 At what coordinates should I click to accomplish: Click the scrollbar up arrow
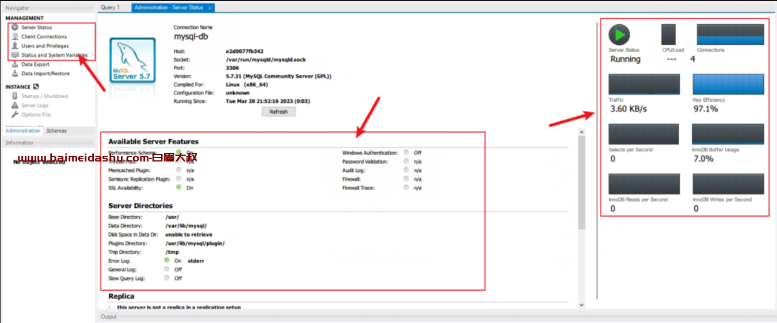pyautogui.click(x=581, y=133)
